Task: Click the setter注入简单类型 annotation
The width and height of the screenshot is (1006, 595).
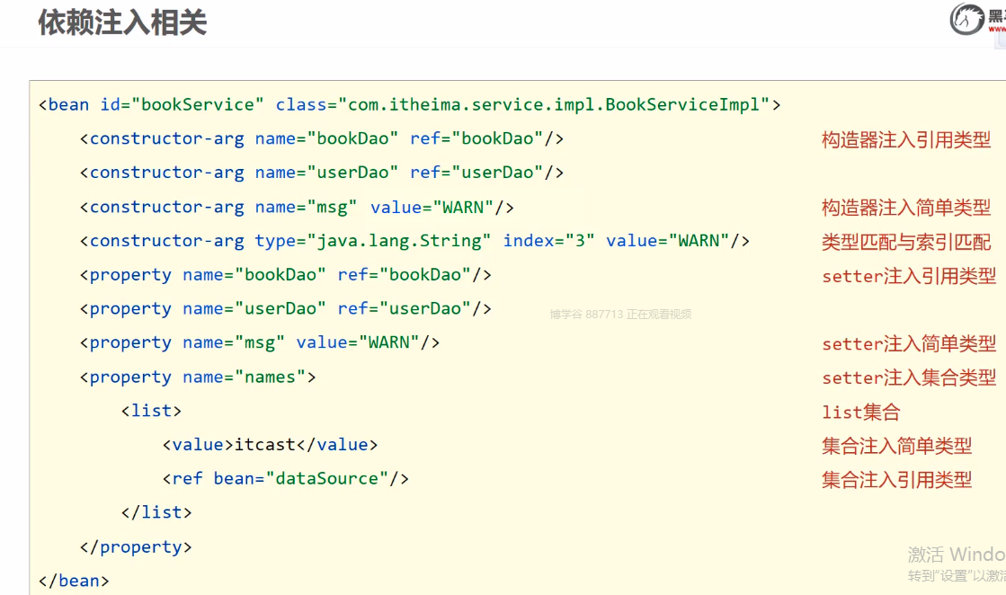Action: (908, 343)
